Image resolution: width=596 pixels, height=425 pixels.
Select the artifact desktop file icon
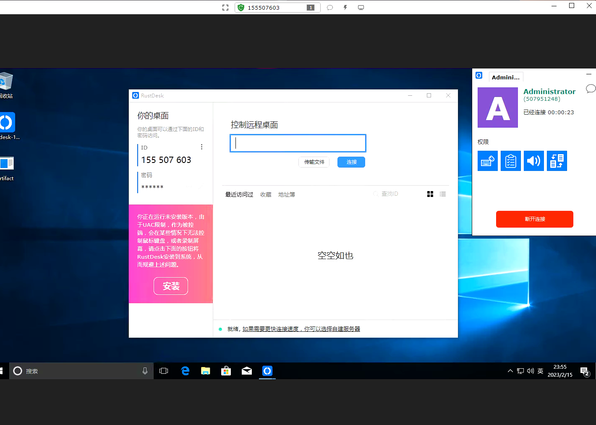coord(7,168)
